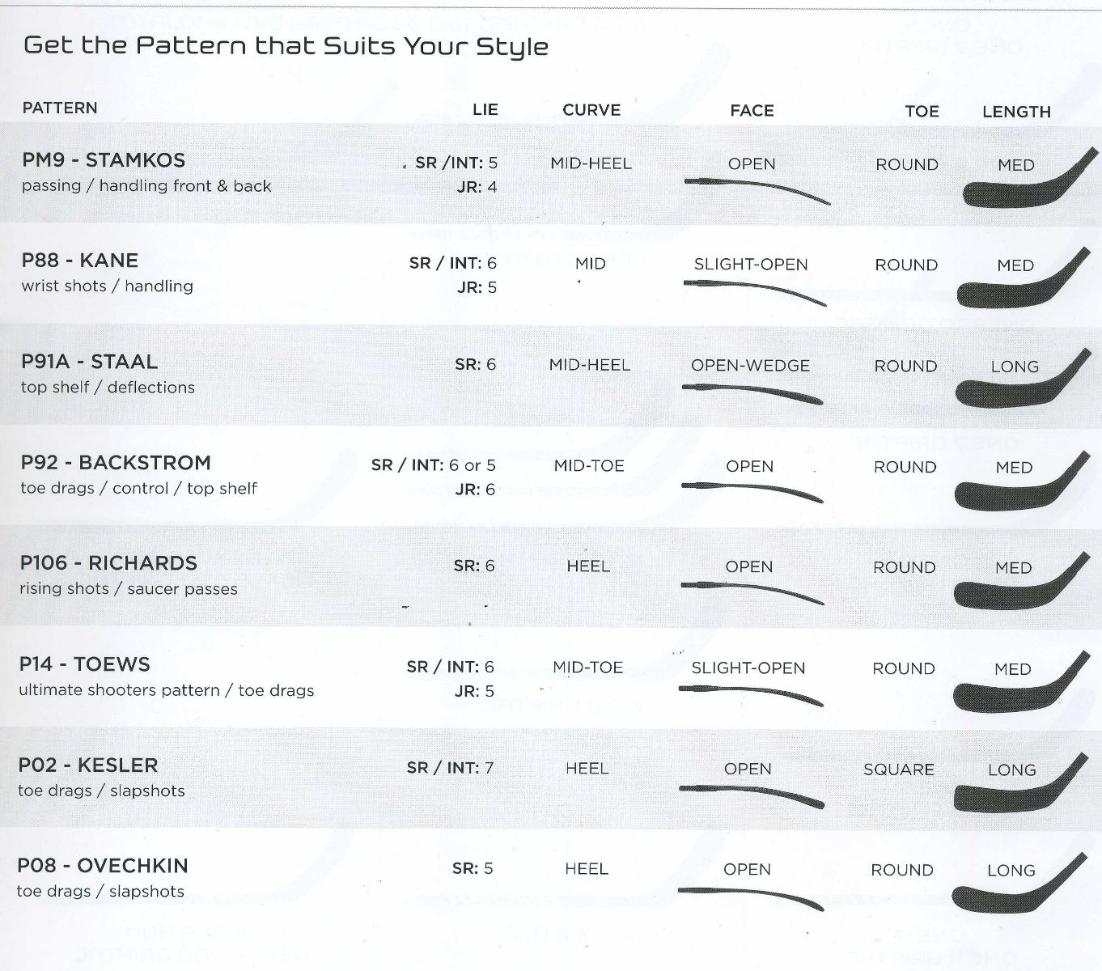Click the CURVE column header

click(x=591, y=110)
